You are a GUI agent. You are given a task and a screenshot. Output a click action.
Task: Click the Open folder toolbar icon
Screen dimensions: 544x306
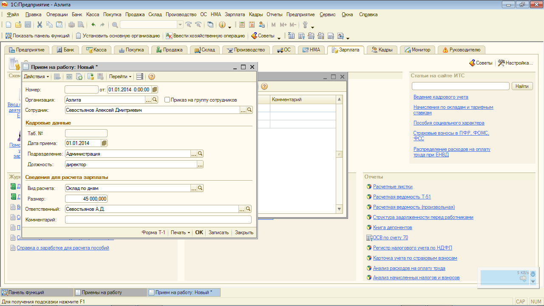click(x=18, y=25)
